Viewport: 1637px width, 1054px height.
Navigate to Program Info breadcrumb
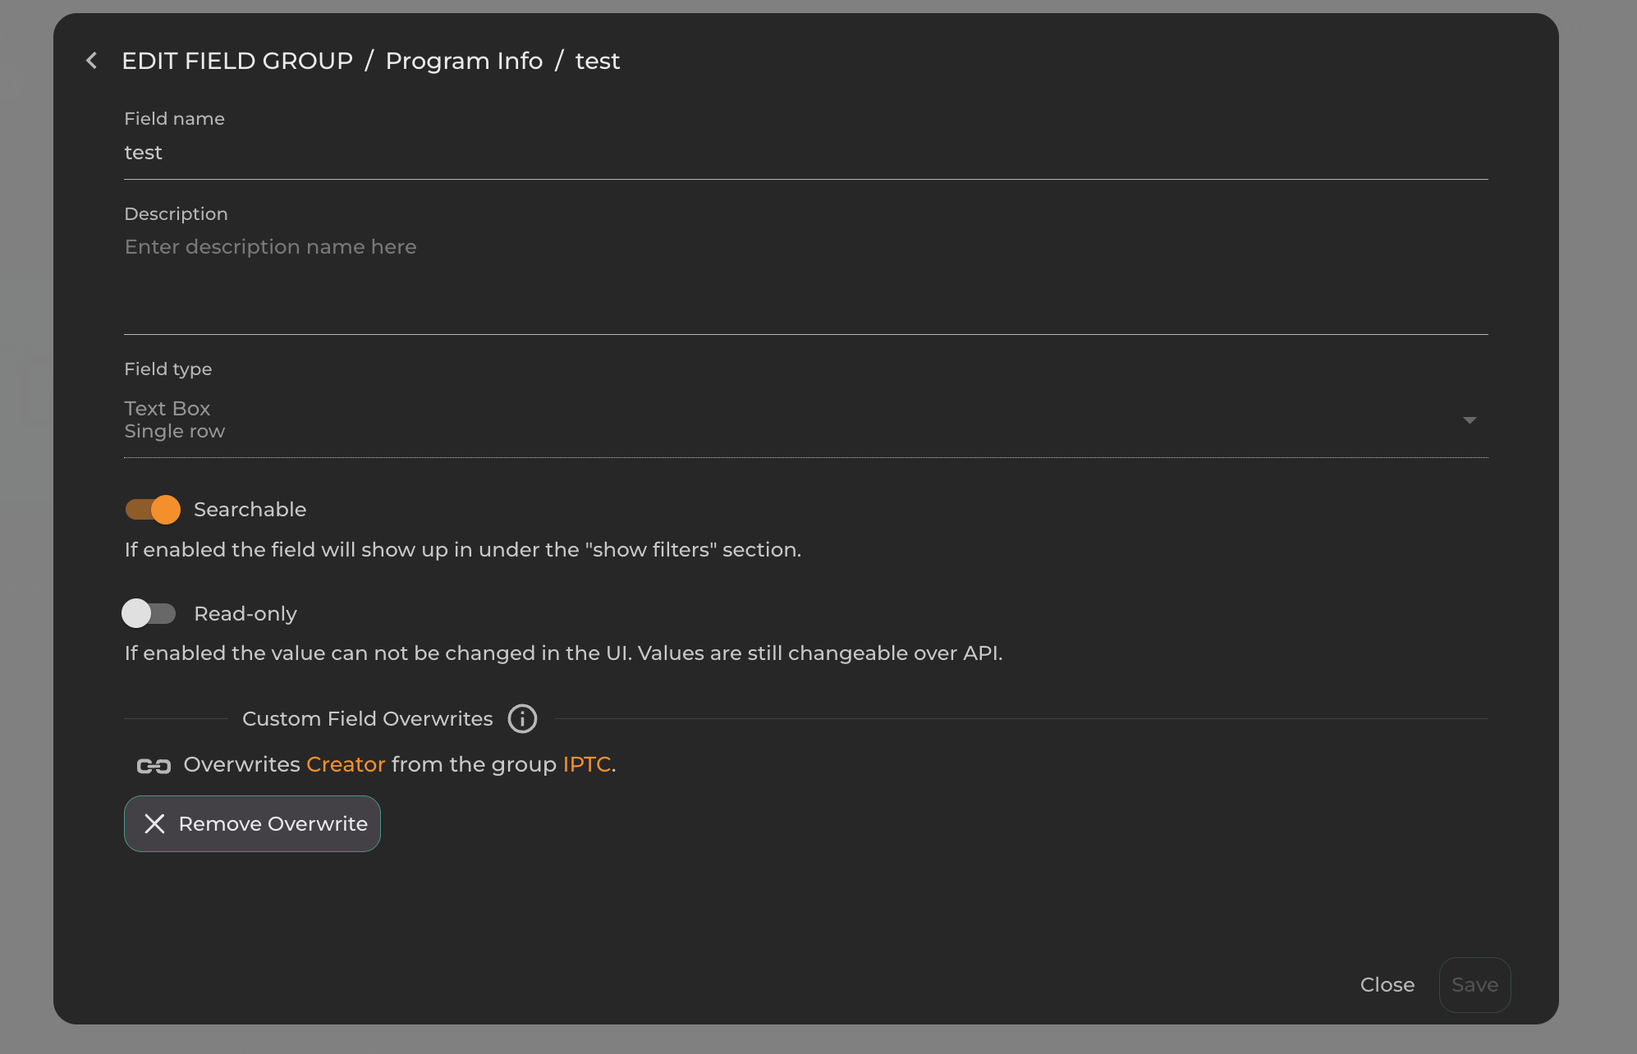pyautogui.click(x=464, y=61)
